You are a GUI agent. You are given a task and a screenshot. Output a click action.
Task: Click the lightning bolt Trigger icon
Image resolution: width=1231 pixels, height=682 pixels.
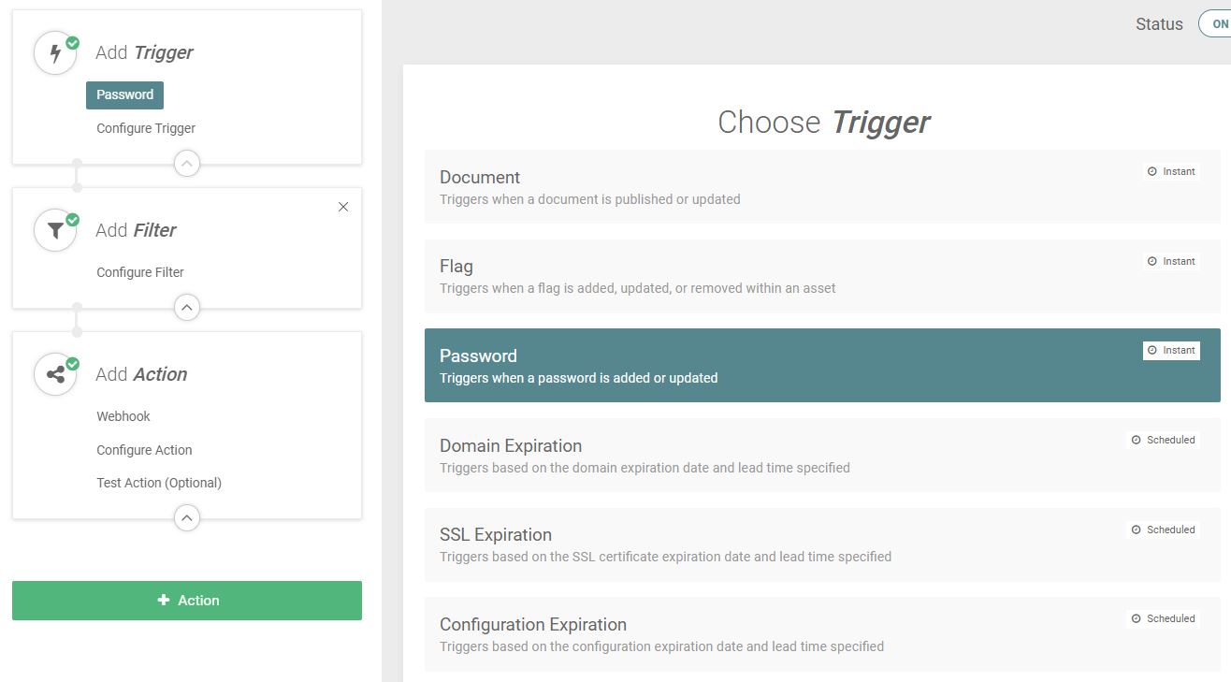[55, 53]
